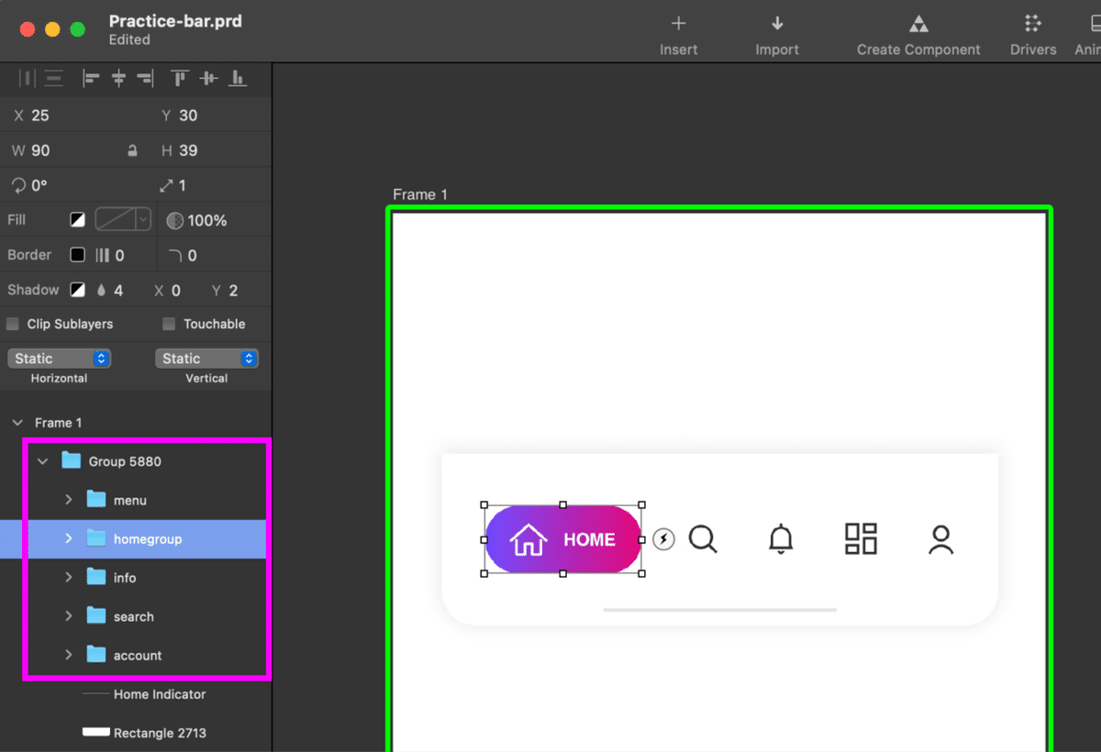
Task: Align bottom edges icon
Action: point(238,79)
